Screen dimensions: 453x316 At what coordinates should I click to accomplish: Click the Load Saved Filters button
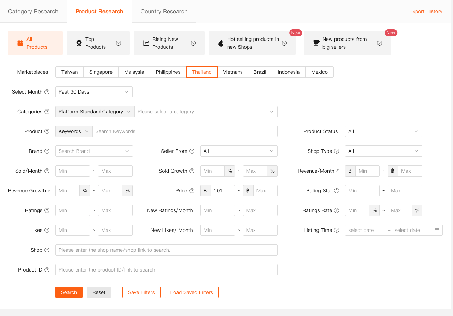(x=192, y=292)
